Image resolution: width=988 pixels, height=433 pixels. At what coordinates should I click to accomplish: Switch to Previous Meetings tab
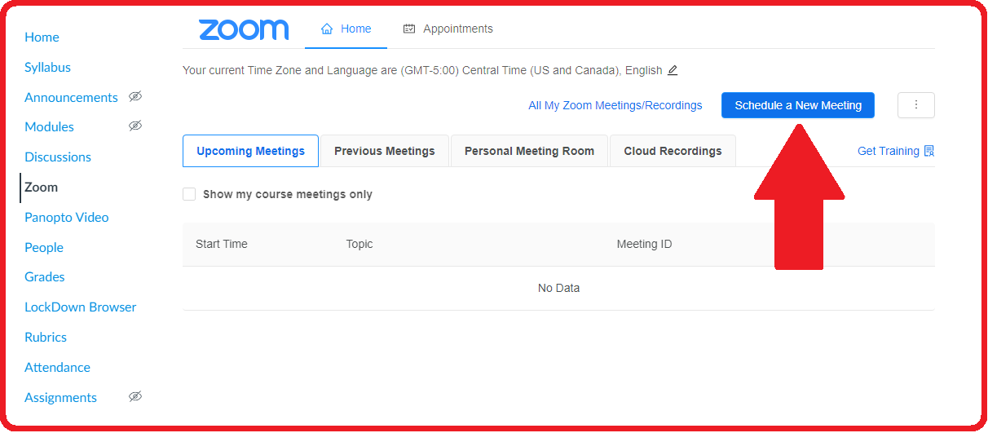384,151
